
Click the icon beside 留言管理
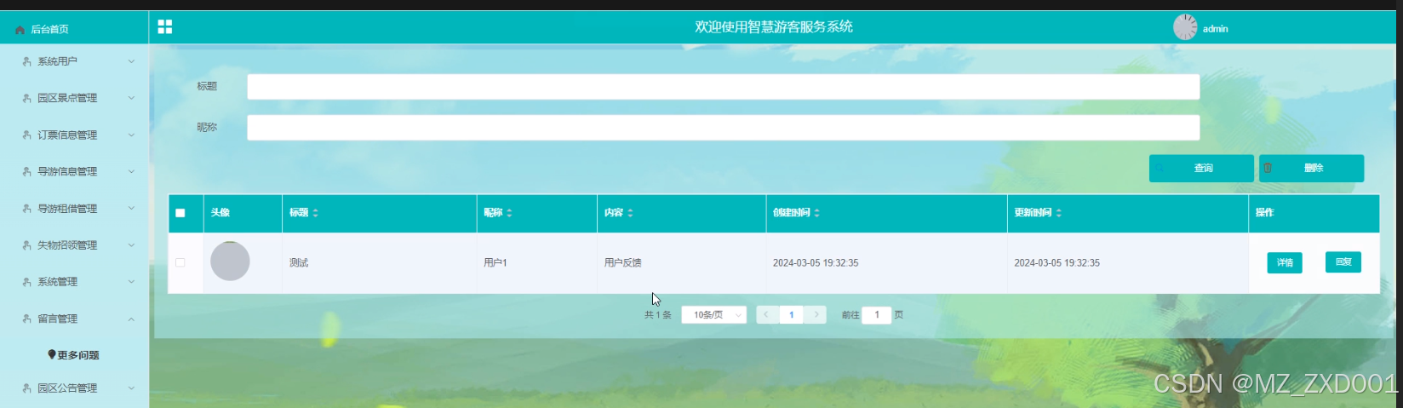(x=26, y=319)
